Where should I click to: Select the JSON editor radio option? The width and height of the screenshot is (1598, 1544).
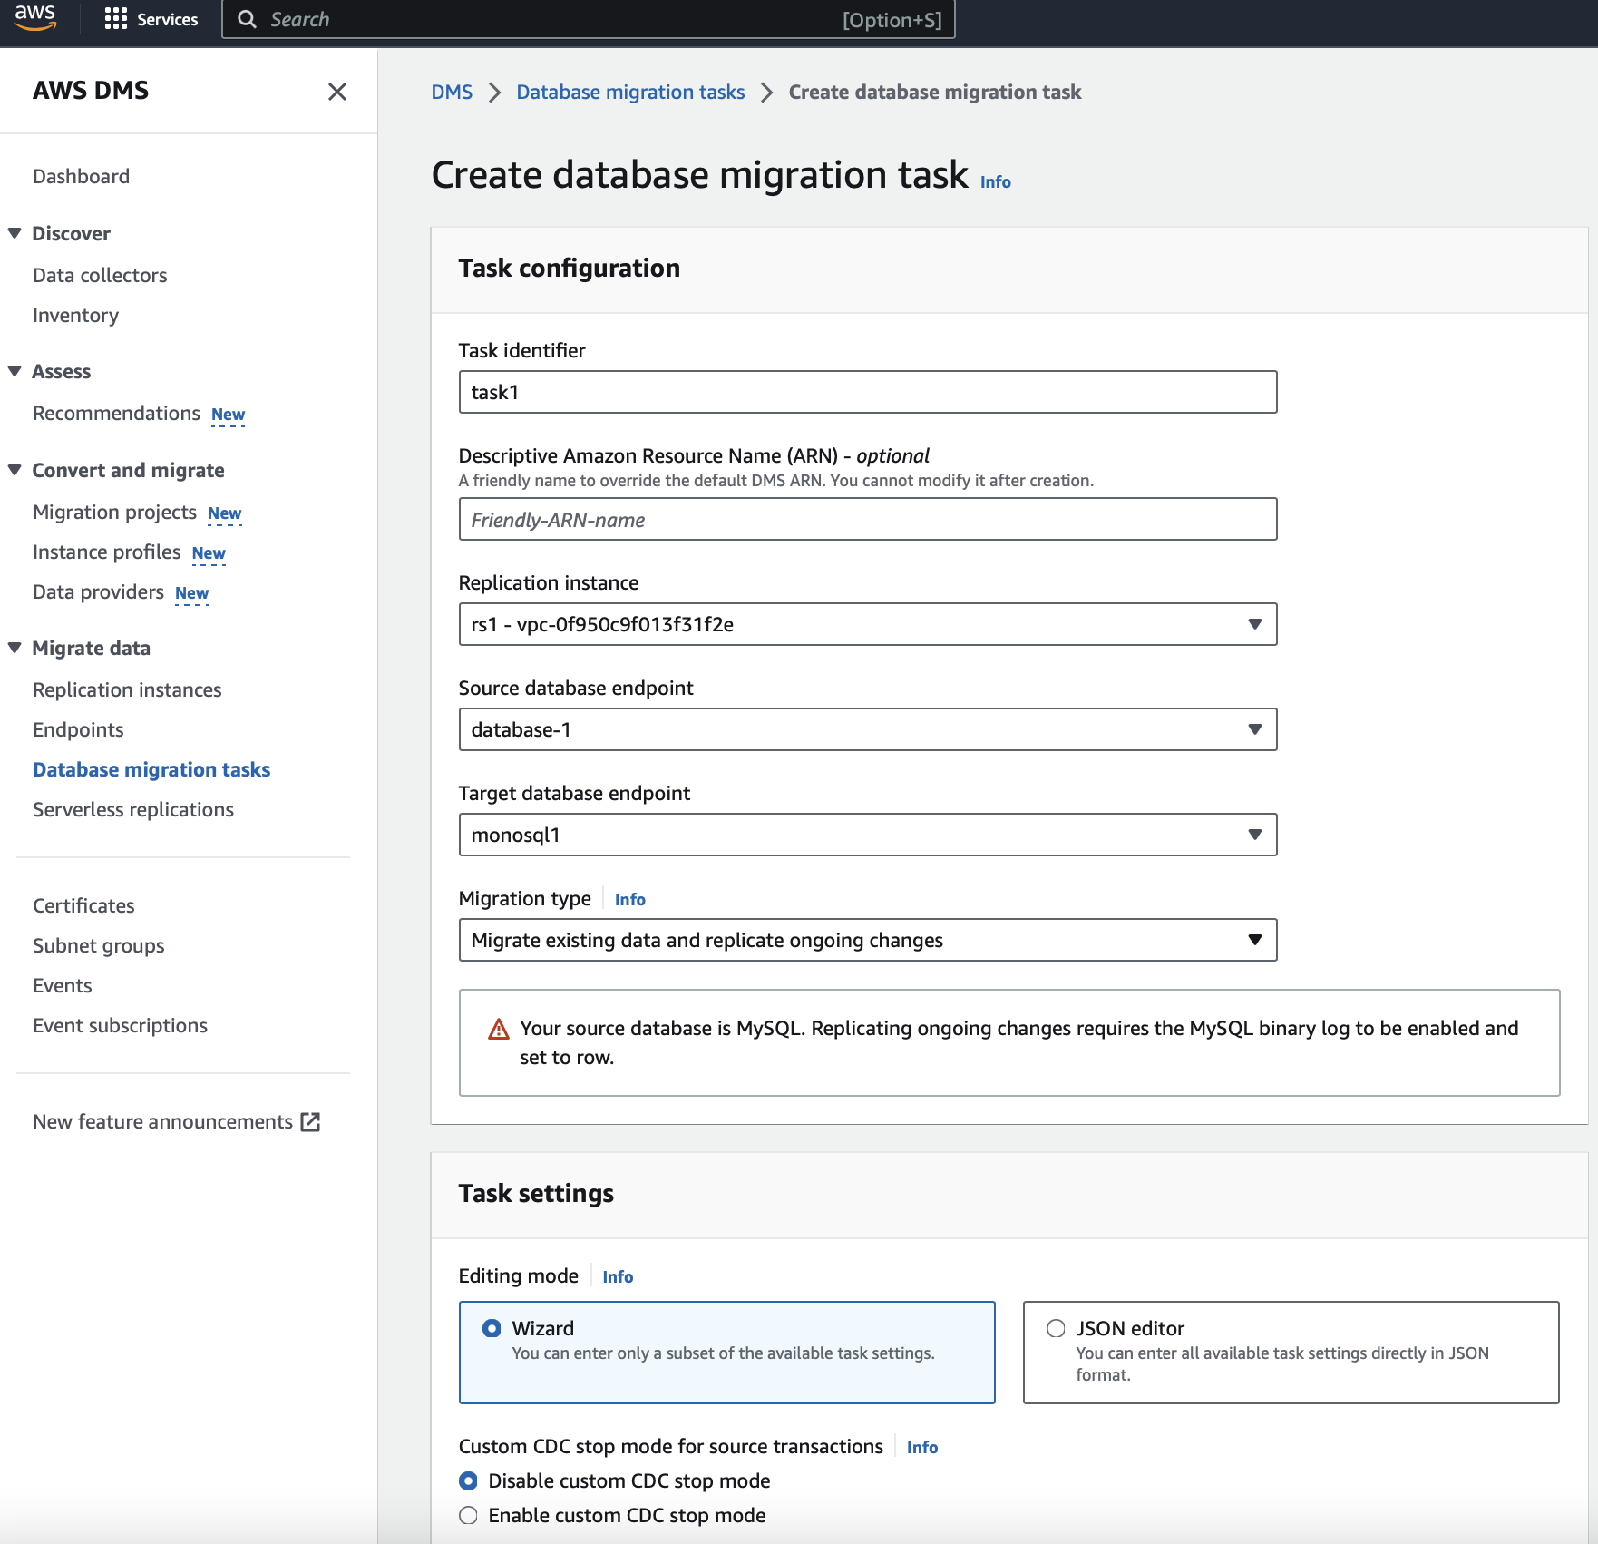click(1056, 1328)
